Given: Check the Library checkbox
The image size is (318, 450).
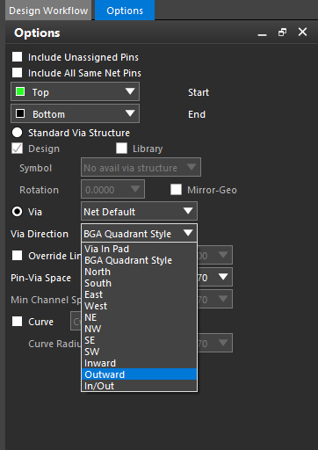Looking at the screenshot, I should 121,149.
